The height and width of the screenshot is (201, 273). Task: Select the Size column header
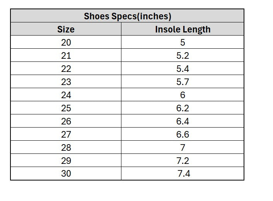[66, 29]
